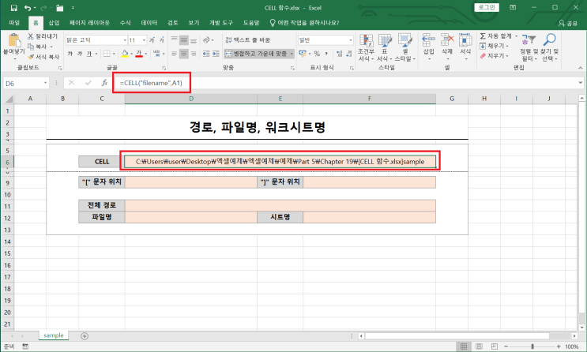The height and width of the screenshot is (352, 587).
Task: Open the number format (일반) dropdown
Action: (x=351, y=40)
